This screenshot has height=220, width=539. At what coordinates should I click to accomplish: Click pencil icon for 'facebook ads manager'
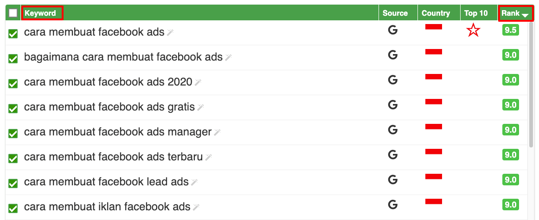pyautogui.click(x=217, y=132)
